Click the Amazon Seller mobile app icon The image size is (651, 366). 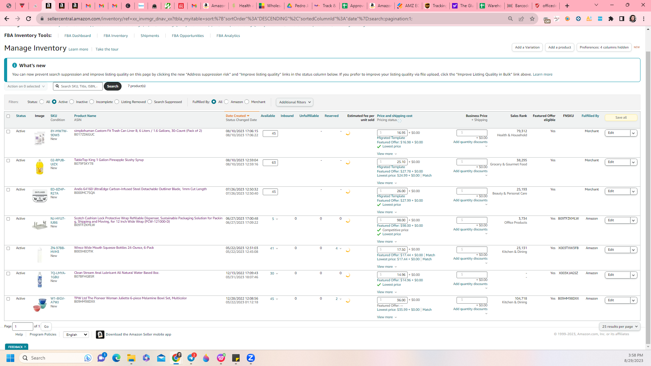point(100,334)
